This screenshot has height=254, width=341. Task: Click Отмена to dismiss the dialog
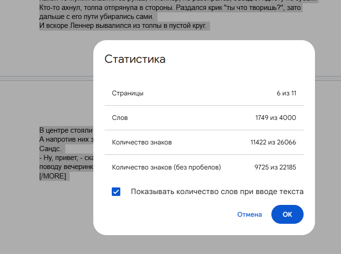(249, 214)
